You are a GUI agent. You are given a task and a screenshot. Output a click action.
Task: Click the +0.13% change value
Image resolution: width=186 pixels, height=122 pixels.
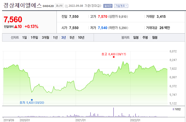(31, 27)
